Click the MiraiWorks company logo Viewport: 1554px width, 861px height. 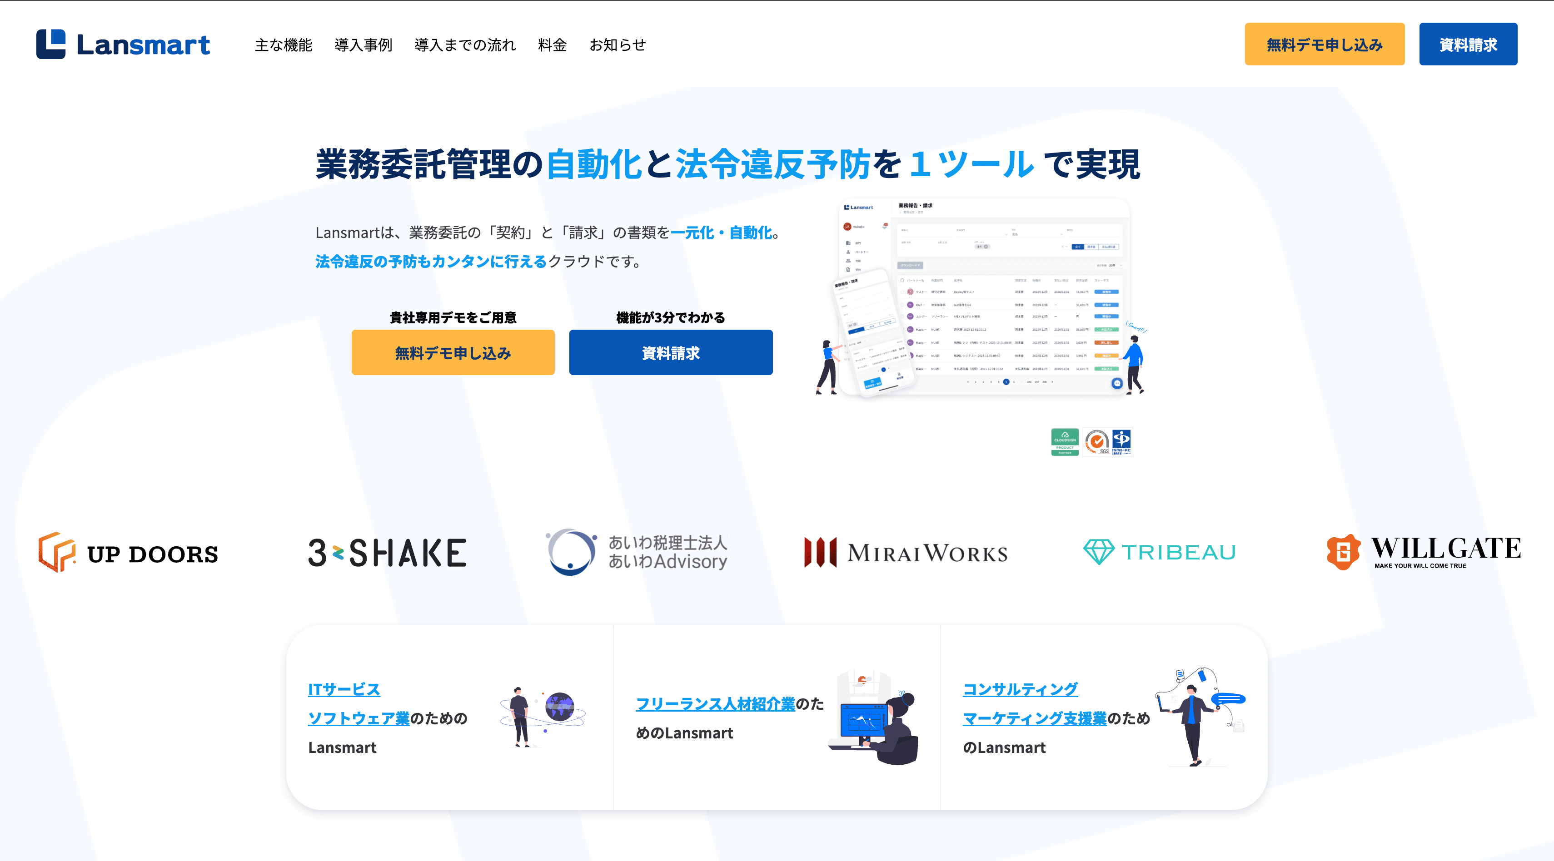pyautogui.click(x=906, y=552)
